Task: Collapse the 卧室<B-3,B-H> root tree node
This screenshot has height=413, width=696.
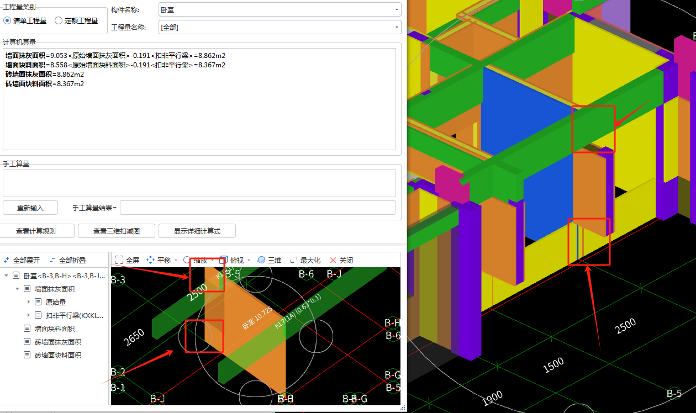Action: pyautogui.click(x=6, y=276)
